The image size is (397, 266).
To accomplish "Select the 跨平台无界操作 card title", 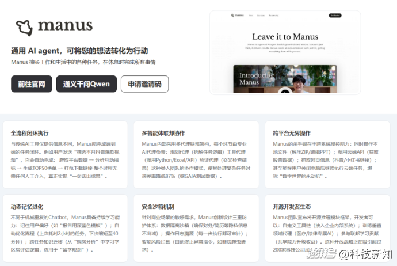I will point(292,133).
